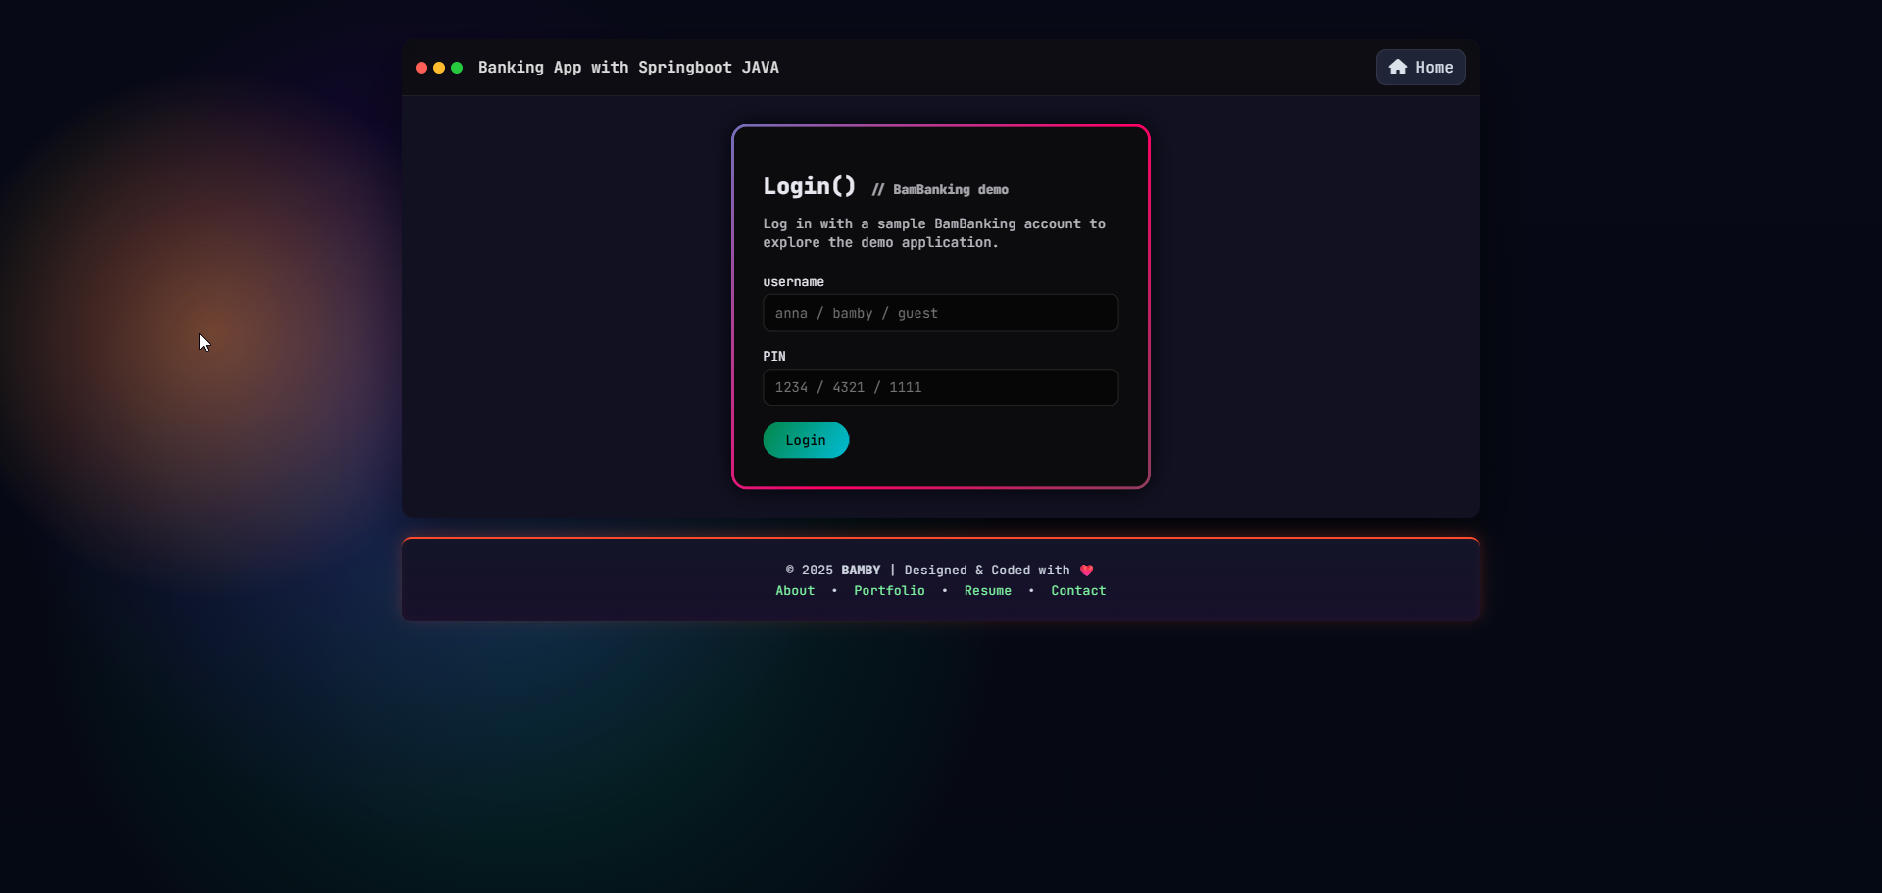1882x893 pixels.
Task: Open the Resume link
Action: click(x=987, y=590)
